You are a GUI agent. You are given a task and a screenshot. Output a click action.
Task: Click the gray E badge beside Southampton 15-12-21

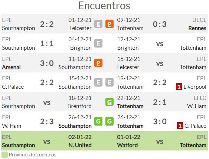pyautogui.click(x=98, y=82)
